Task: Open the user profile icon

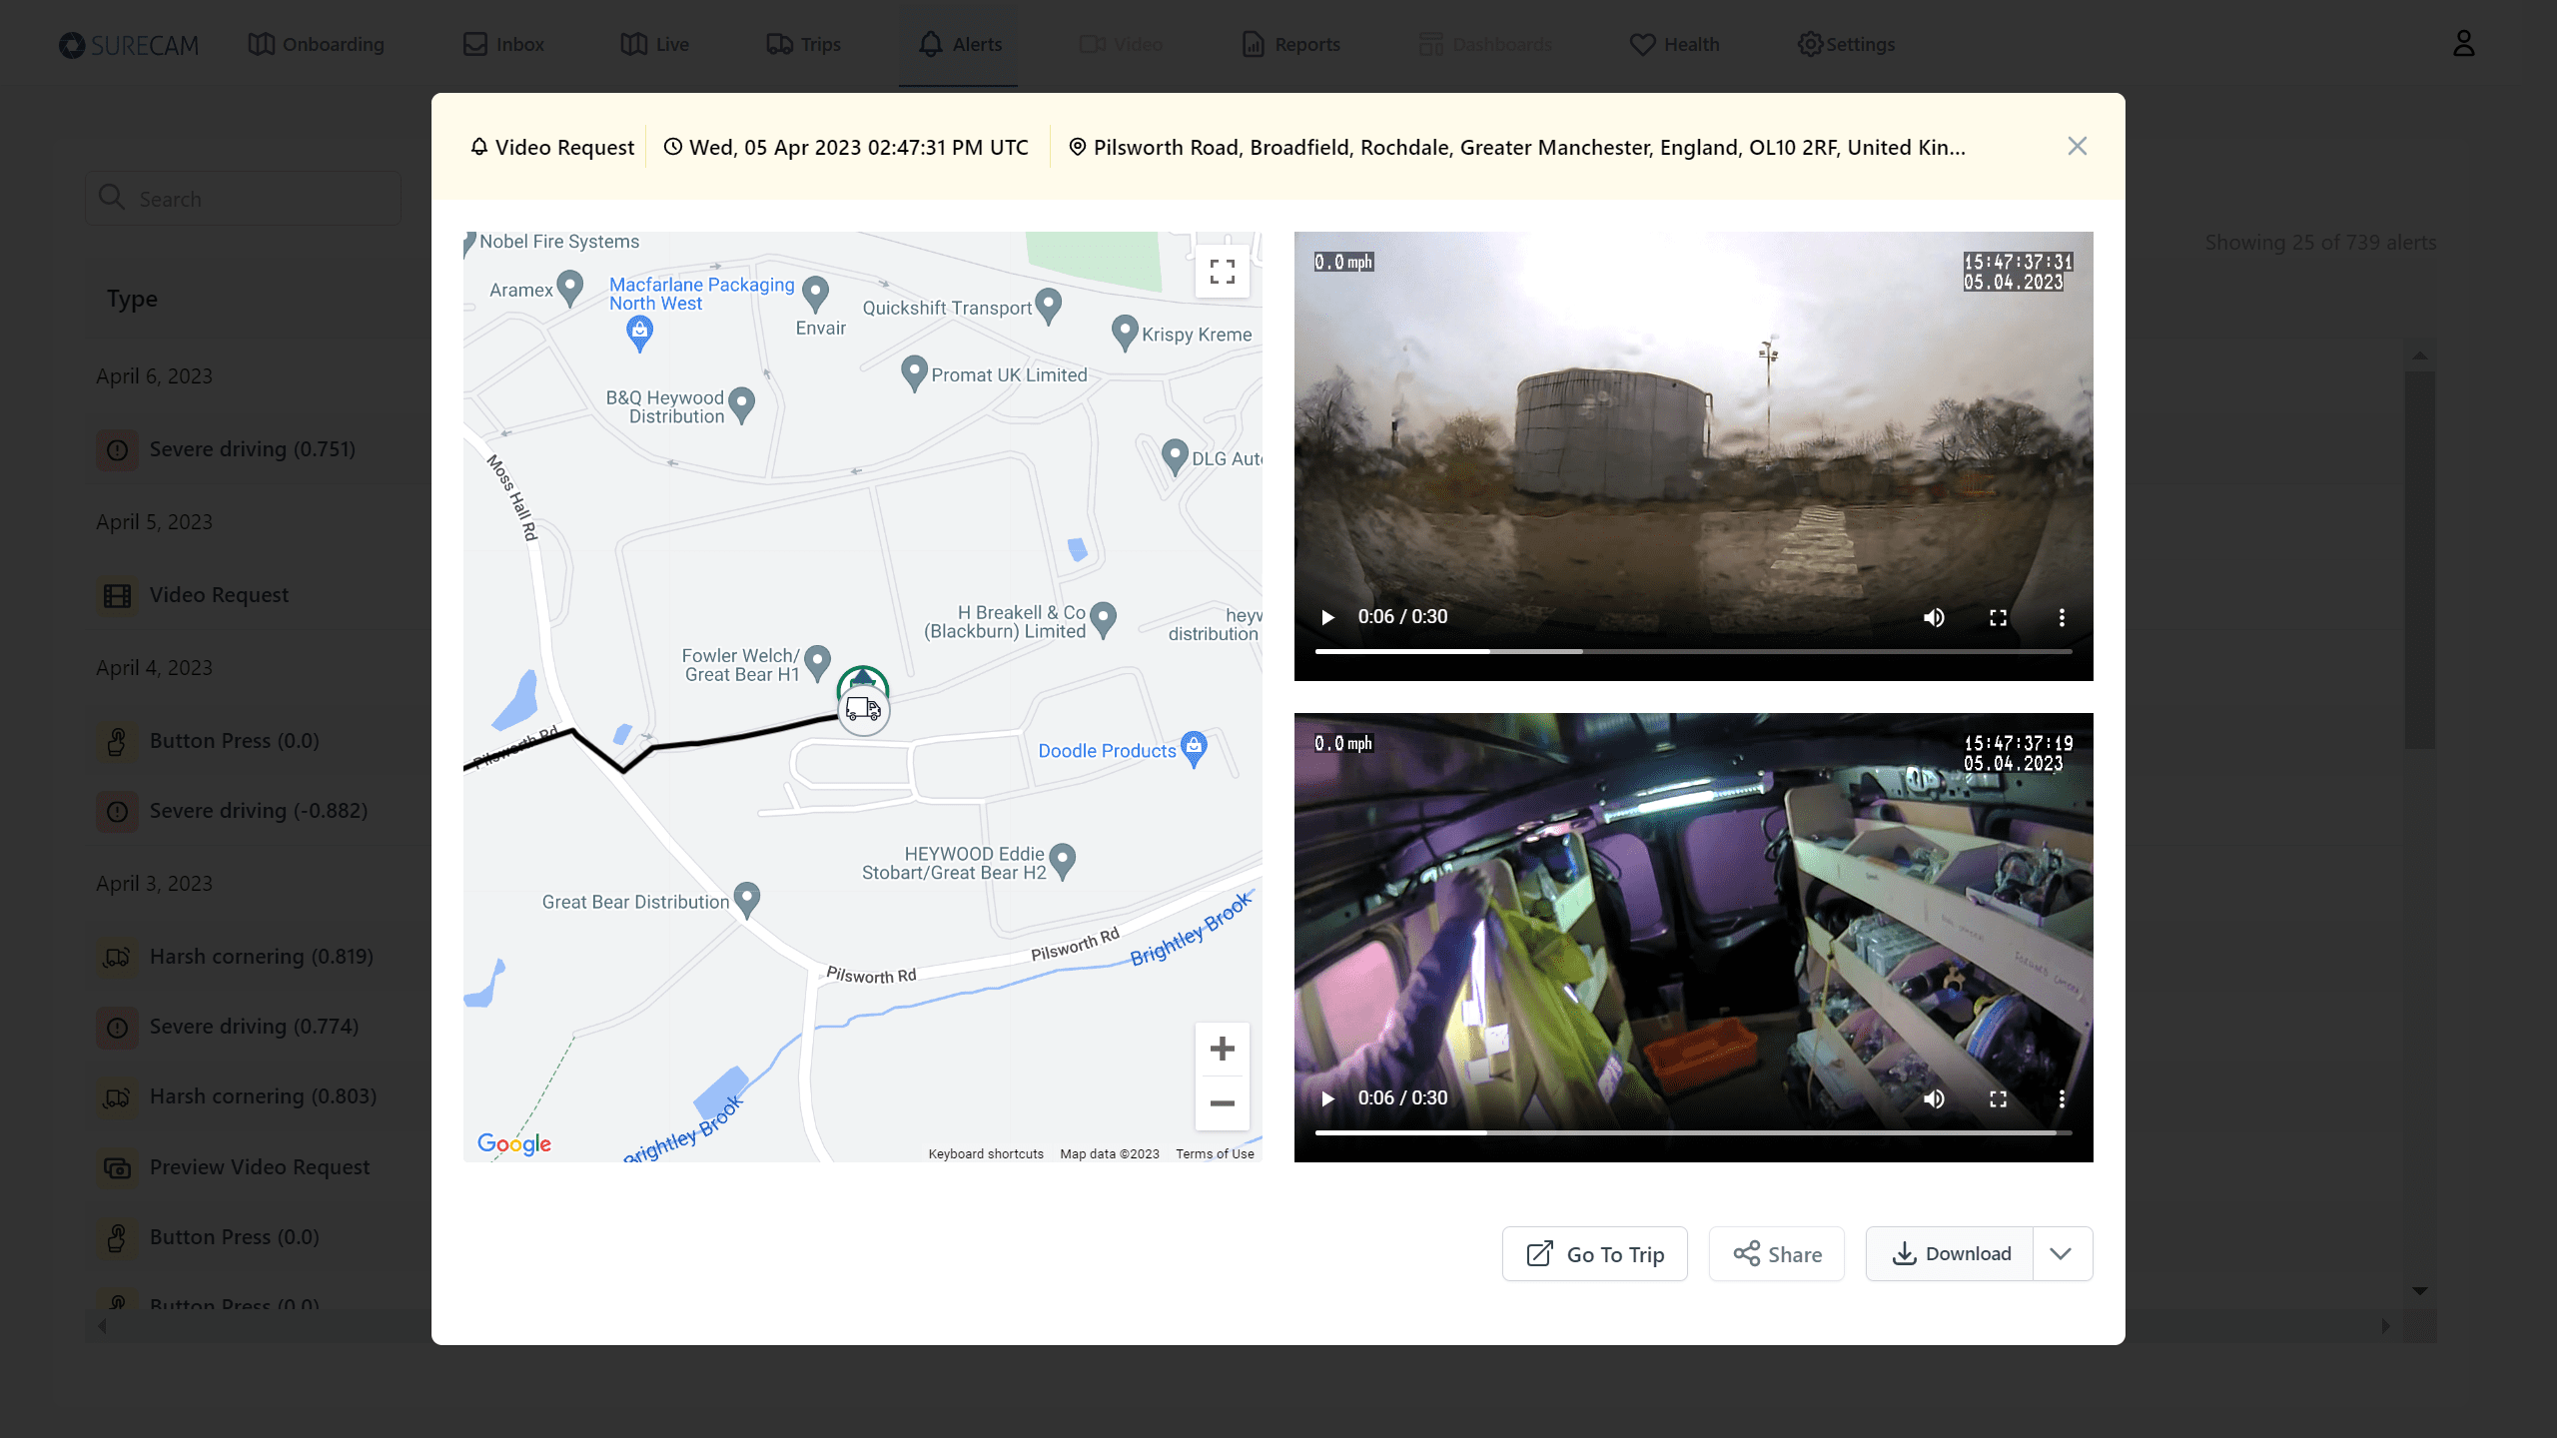Action: tap(2463, 44)
